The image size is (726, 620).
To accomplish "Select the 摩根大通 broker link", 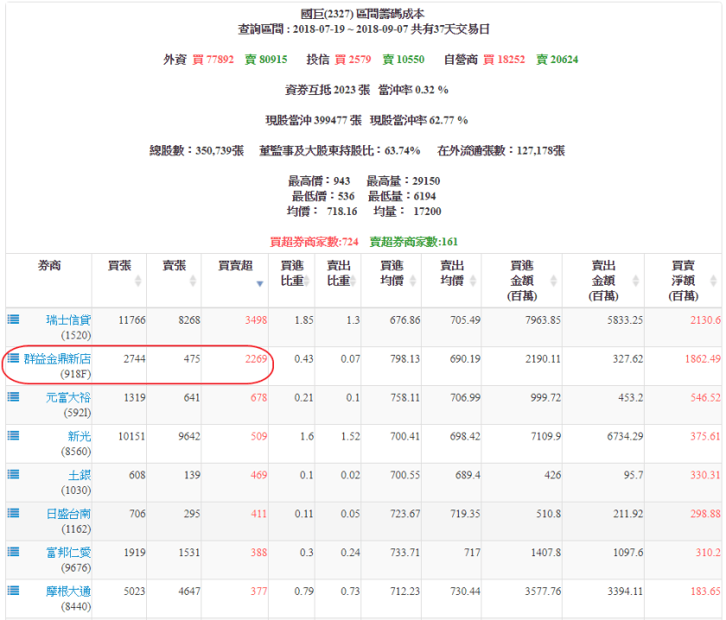I will click(68, 591).
